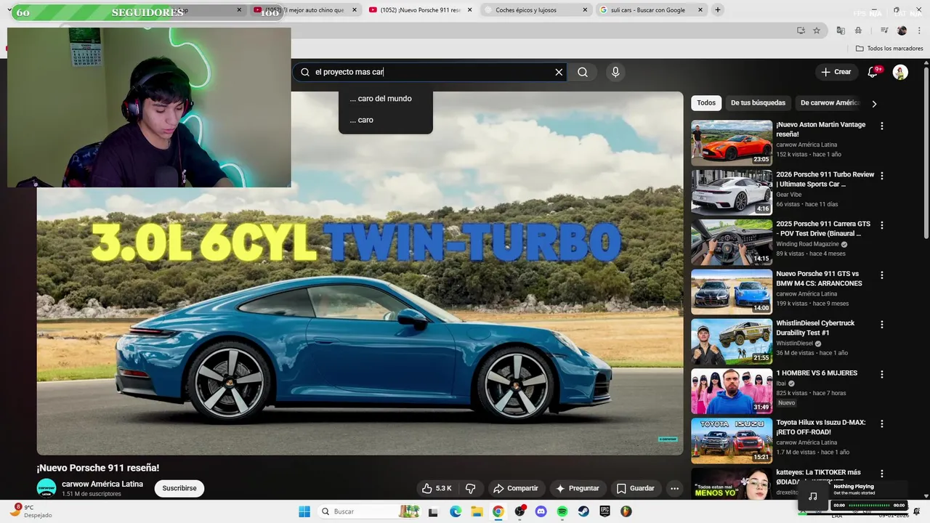Viewport: 930px width, 523px height.
Task: Open the WhistlinDiesel Cybertruck thumbnail
Action: tap(732, 341)
